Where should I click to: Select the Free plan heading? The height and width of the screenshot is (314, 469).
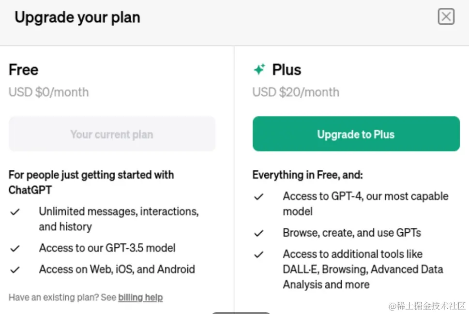click(x=23, y=70)
